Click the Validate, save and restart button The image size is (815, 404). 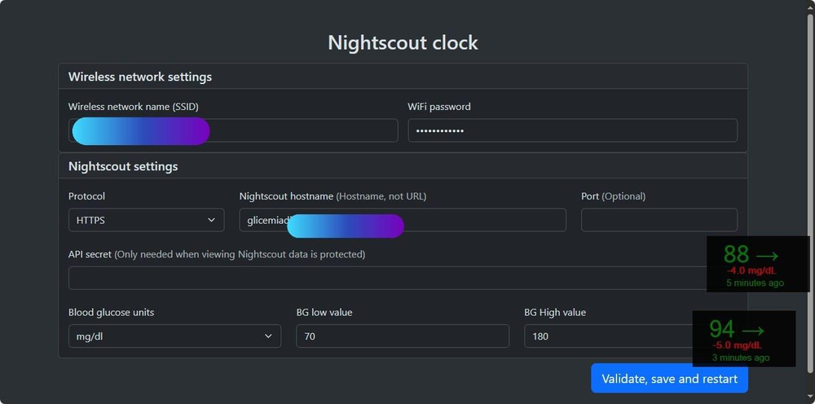click(x=669, y=378)
